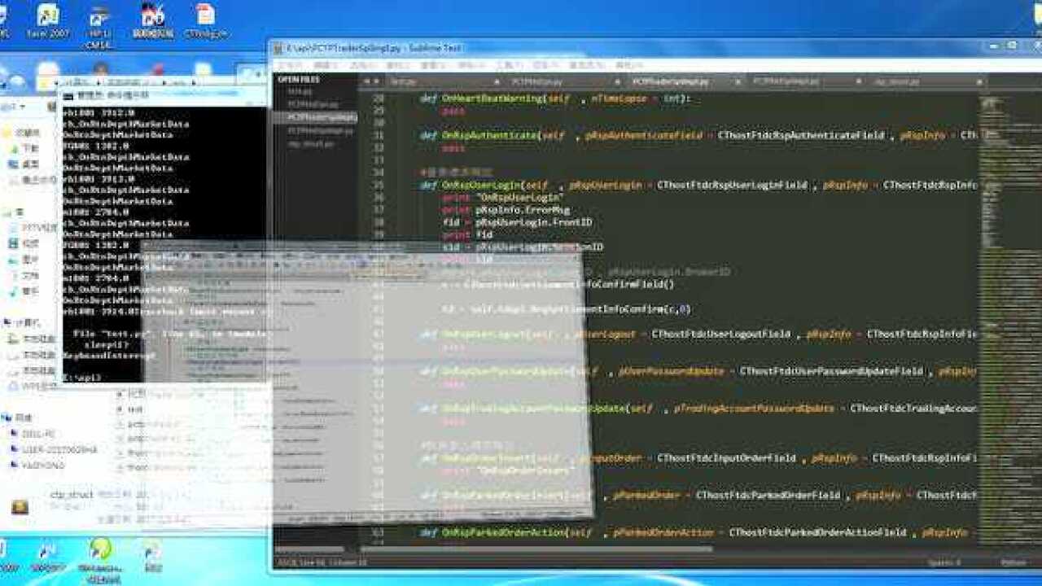
Task: Select the USER-2017 computer under 网络
Action: 41,448
